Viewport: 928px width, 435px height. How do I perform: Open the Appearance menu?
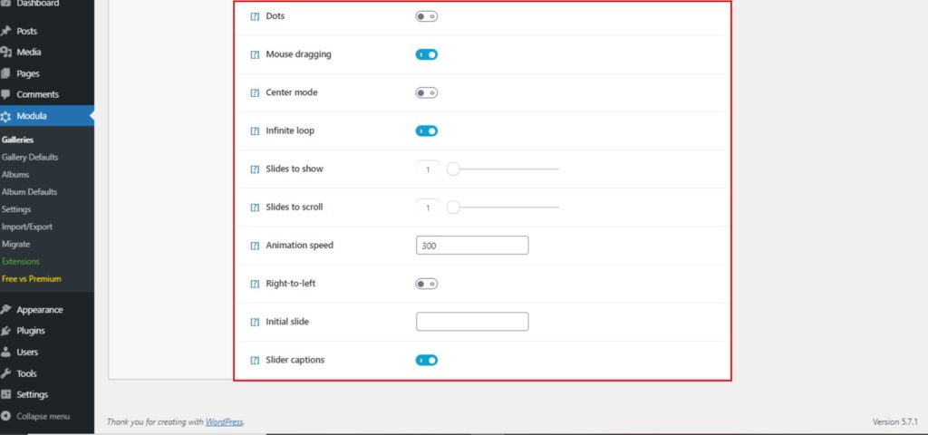[47, 310]
